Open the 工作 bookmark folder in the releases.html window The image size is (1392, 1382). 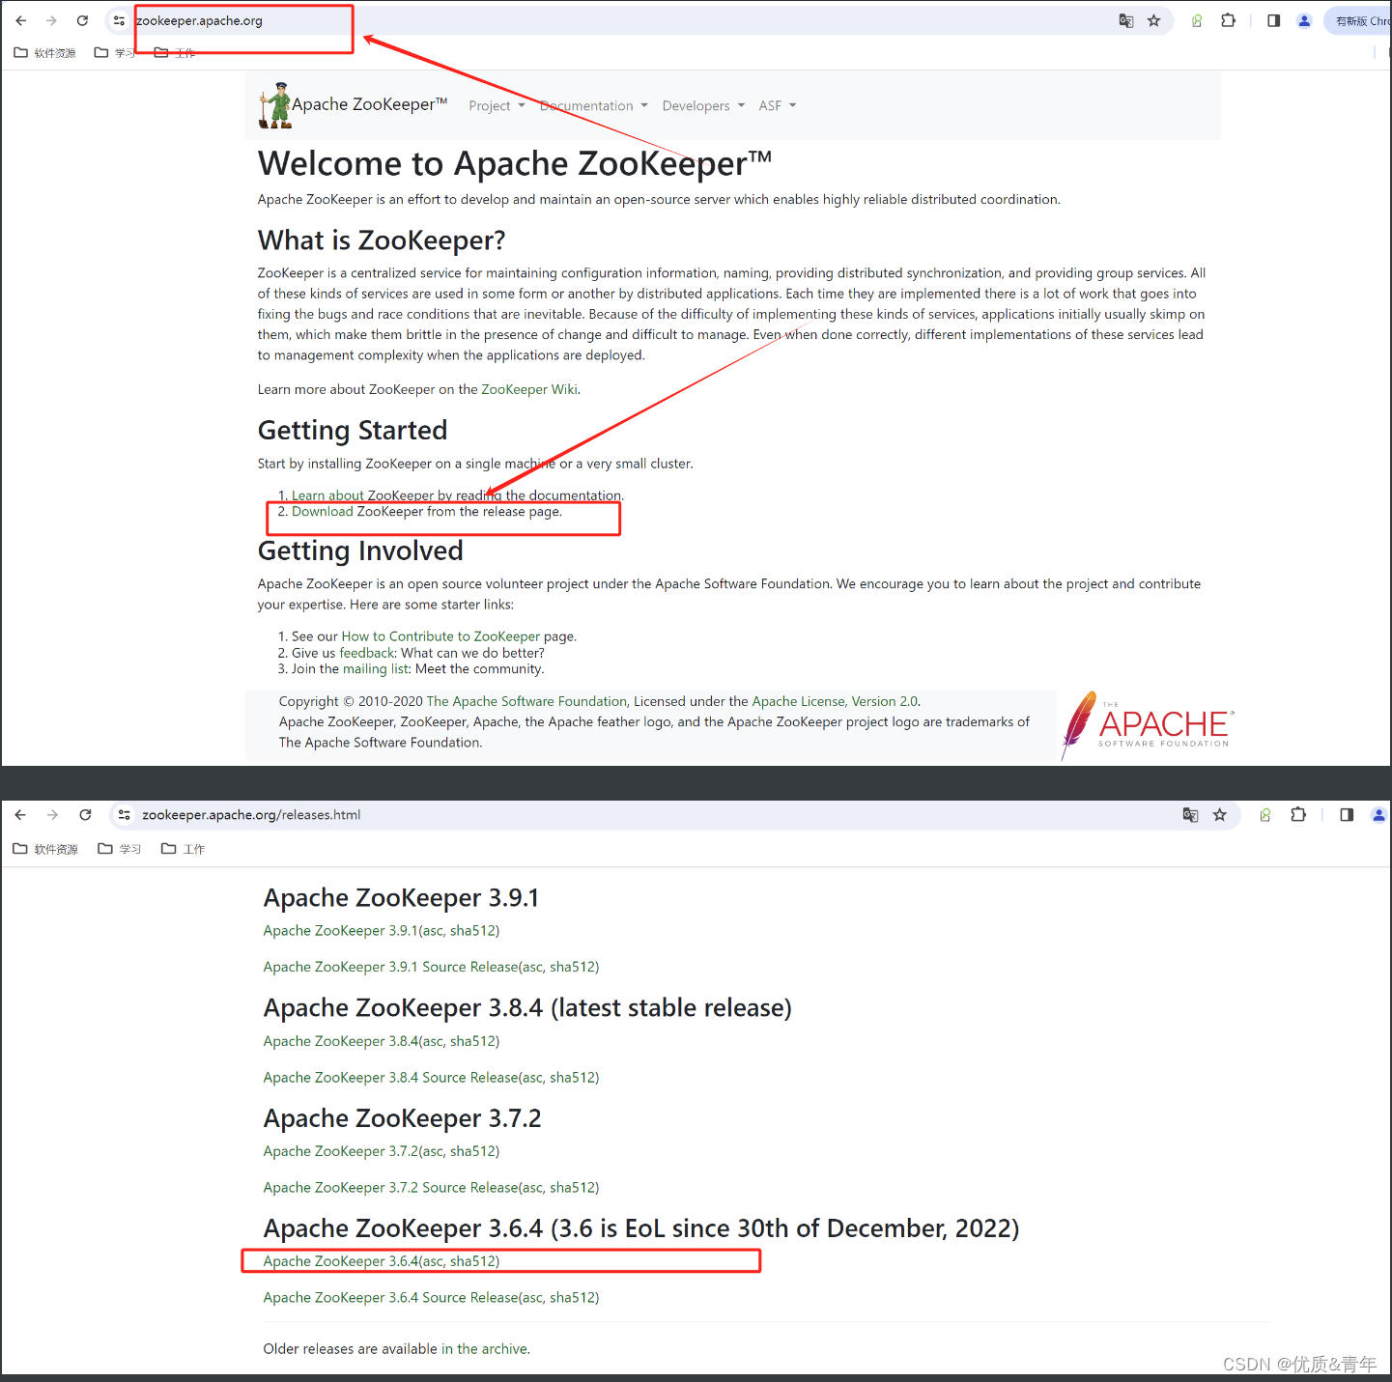[x=183, y=849]
